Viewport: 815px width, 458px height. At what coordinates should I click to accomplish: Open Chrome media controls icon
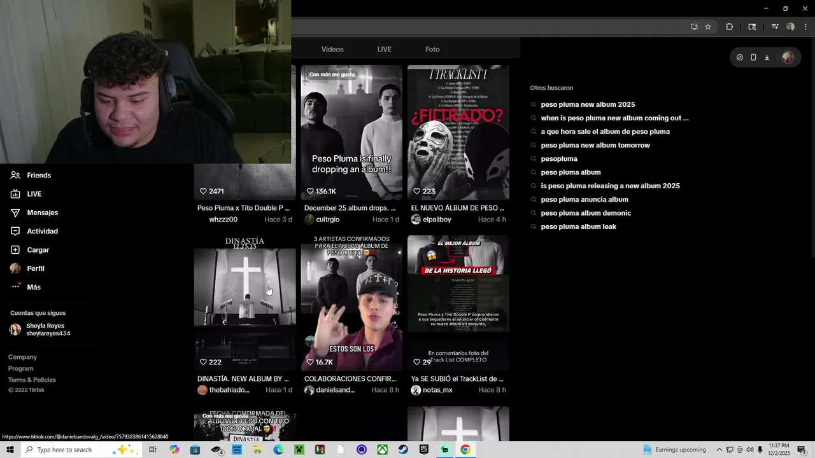point(775,27)
